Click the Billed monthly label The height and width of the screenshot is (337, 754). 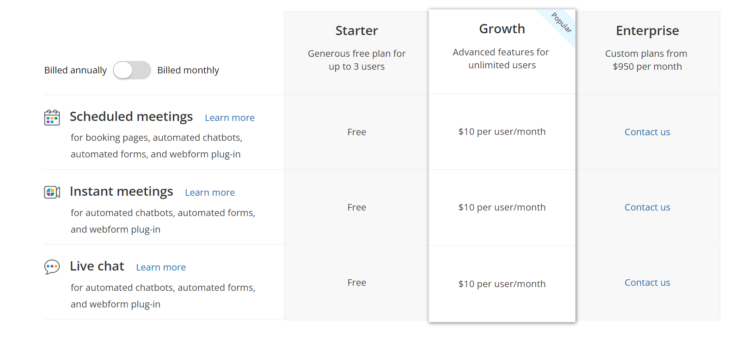coord(188,70)
